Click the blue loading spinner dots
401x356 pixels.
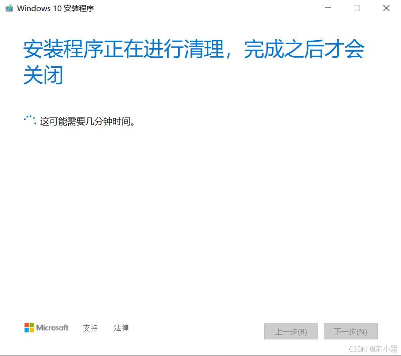point(30,120)
